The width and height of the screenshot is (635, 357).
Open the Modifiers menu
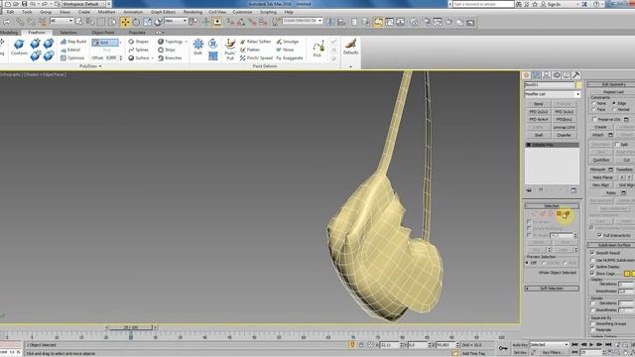point(107,12)
